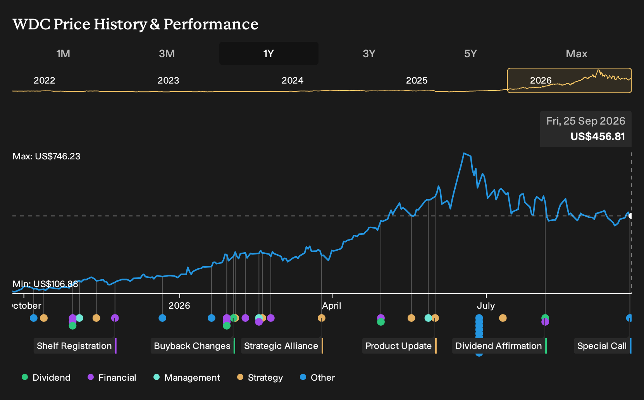Toggle Management events in legend
Viewport: 644px width, 400px height.
187,378
